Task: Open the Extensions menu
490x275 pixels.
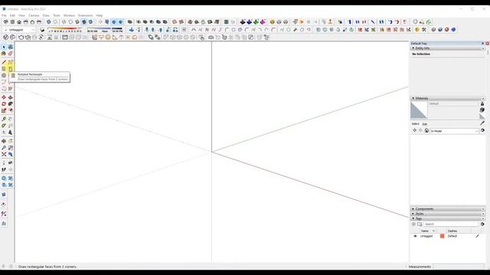Action: pyautogui.click(x=85, y=15)
